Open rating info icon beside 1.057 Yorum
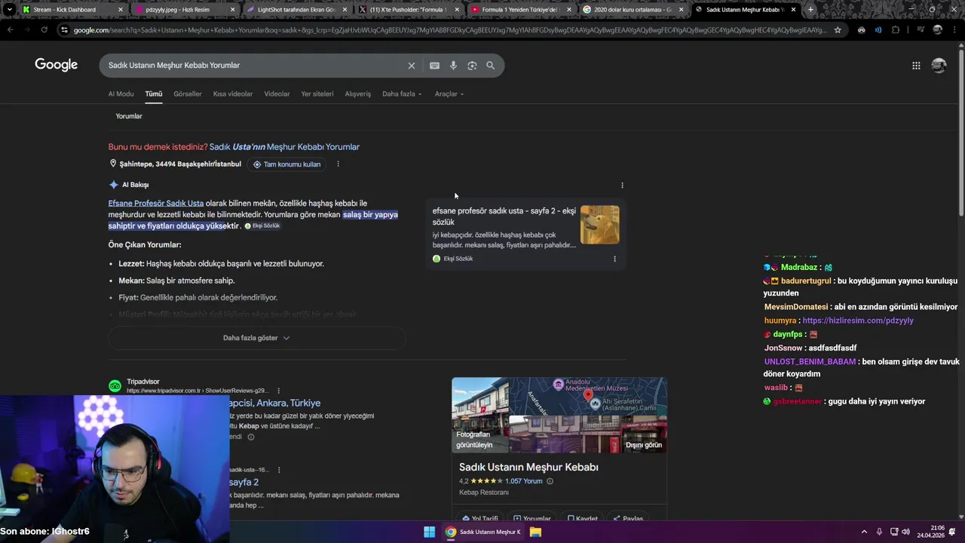Viewport: 965px width, 543px height. click(550, 481)
